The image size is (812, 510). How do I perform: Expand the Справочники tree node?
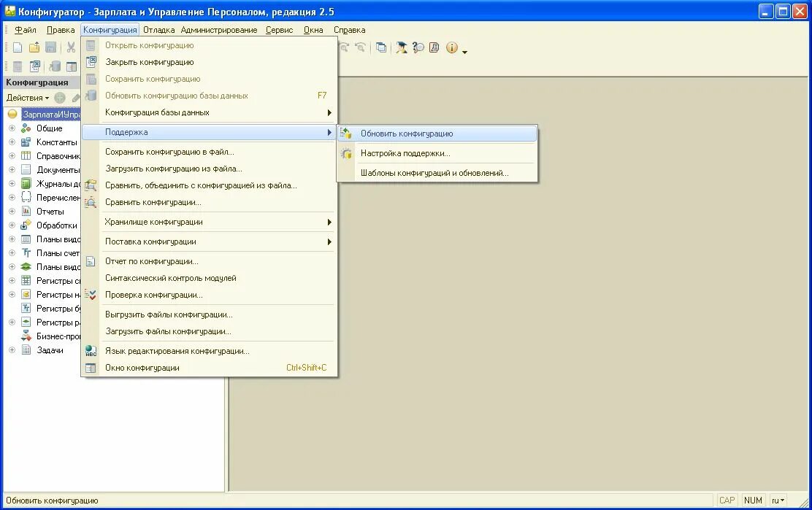12,155
